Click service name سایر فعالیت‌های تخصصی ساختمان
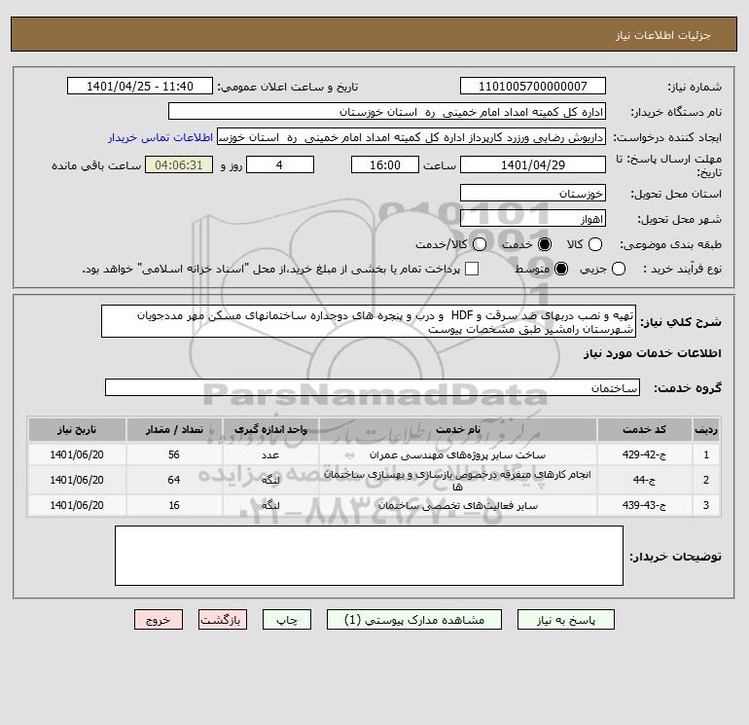The height and width of the screenshot is (725, 749). [x=457, y=505]
